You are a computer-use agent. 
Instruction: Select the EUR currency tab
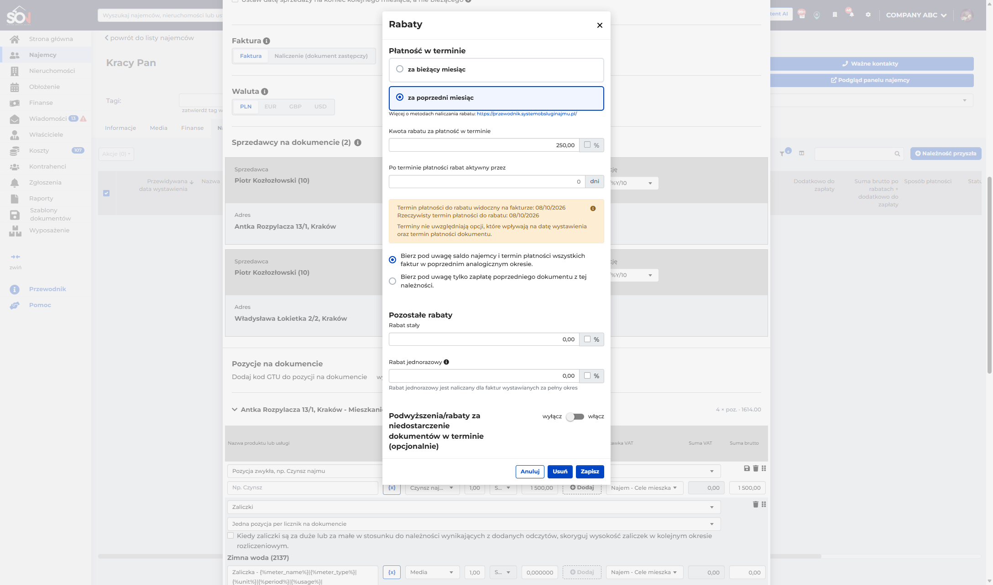coord(270,107)
